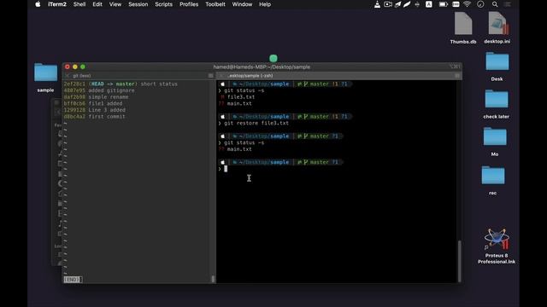
Task: Click the keyboard viewer menu bar icon
Action: click(x=456, y=4)
